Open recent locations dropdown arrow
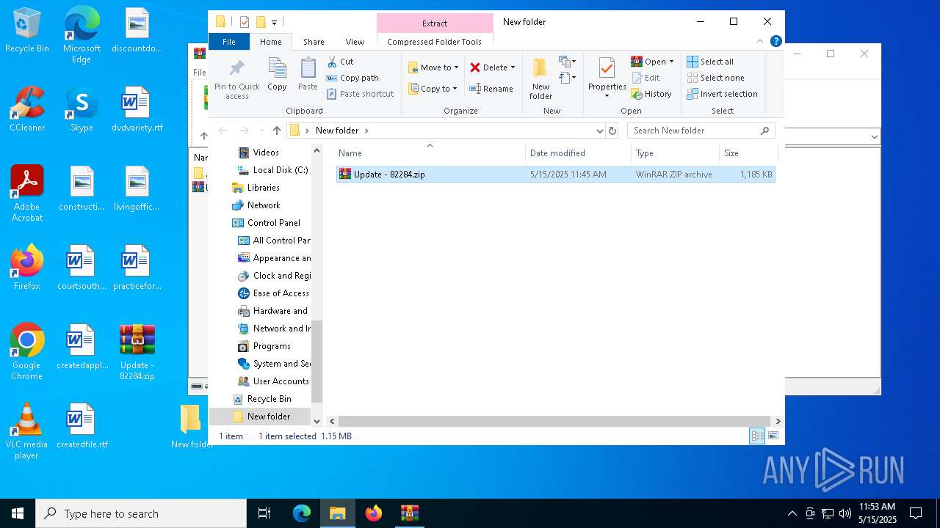 coord(260,131)
